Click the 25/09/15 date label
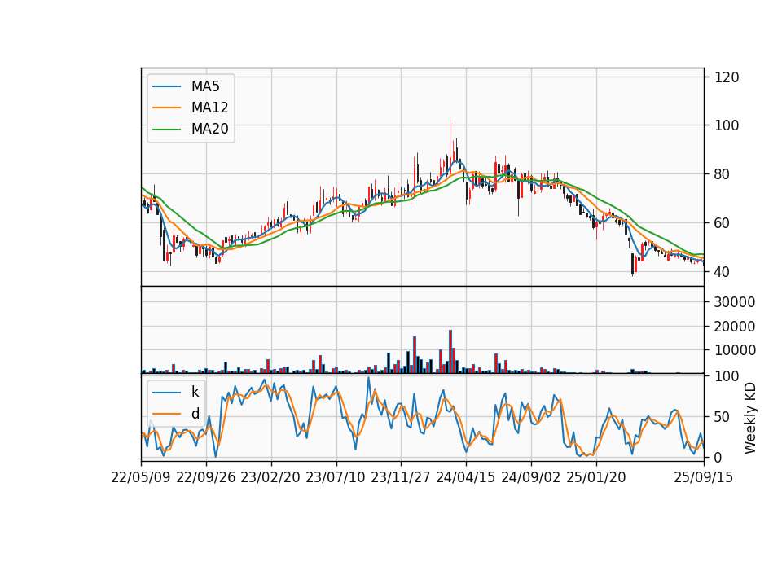Viewport: 782px width, 562px height. pos(704,477)
